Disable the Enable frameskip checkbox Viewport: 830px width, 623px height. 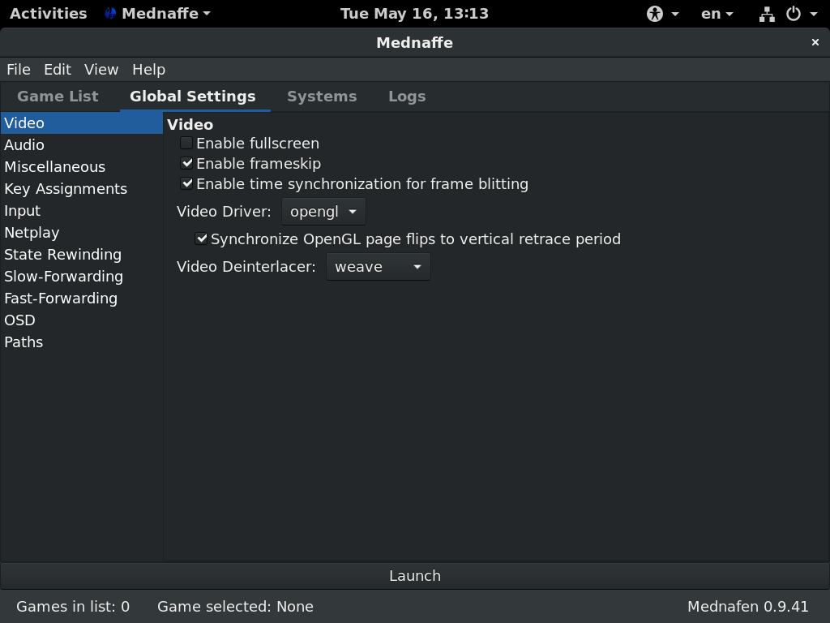[x=186, y=164]
